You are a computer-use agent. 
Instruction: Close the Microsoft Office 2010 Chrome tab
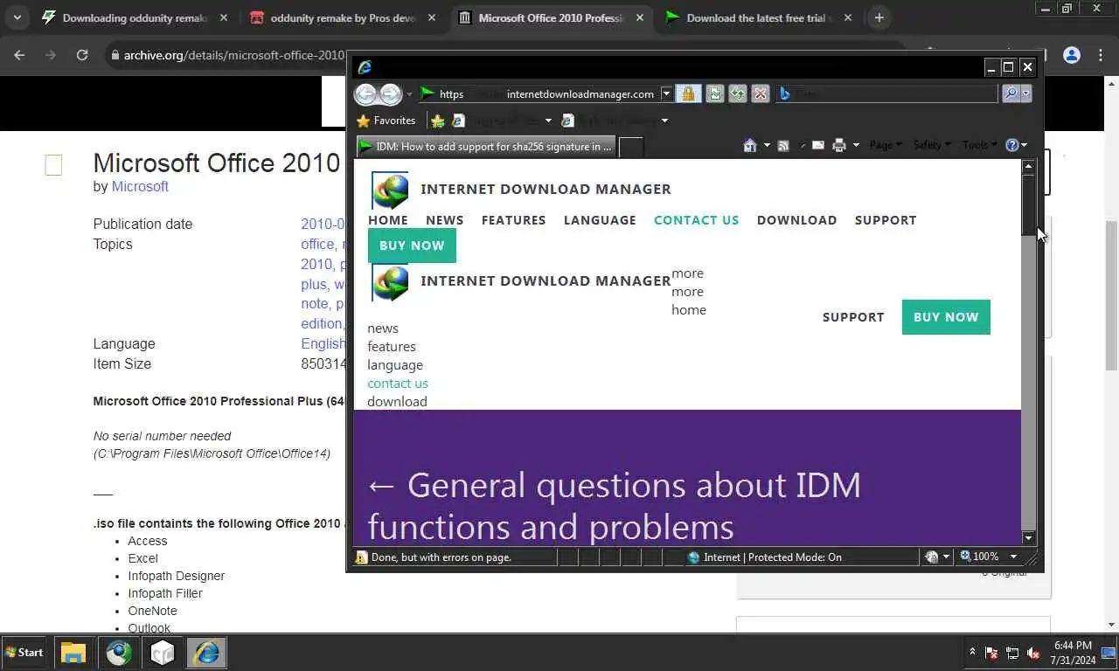(640, 17)
